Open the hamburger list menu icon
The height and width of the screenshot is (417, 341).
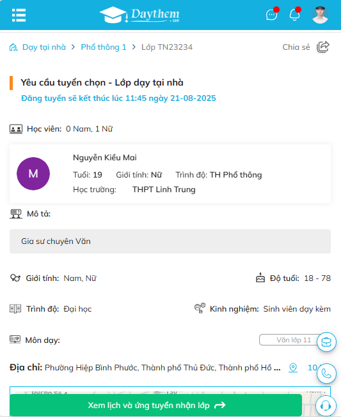click(19, 15)
